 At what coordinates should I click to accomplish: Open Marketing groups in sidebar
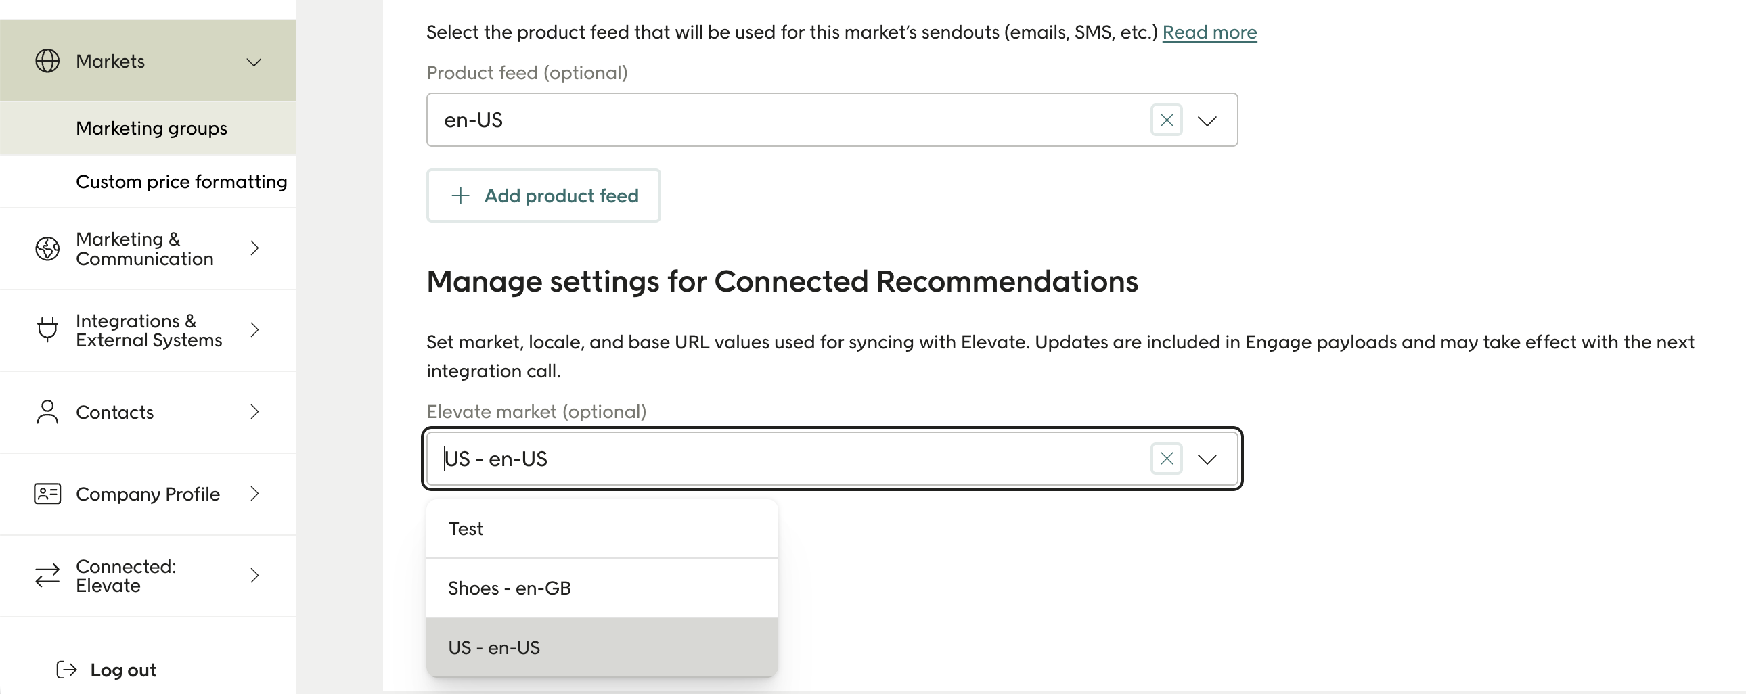point(151,128)
